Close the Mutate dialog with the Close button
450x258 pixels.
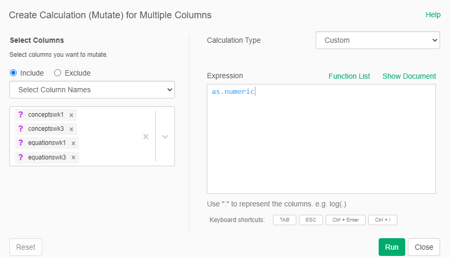[x=423, y=247]
